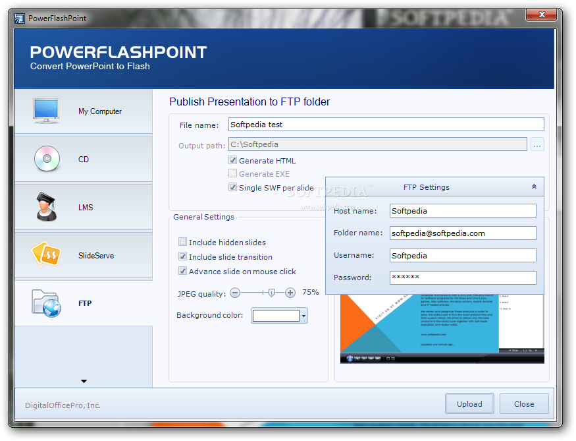Click the SlideServe orange icon
The image size is (576, 441).
click(x=46, y=254)
